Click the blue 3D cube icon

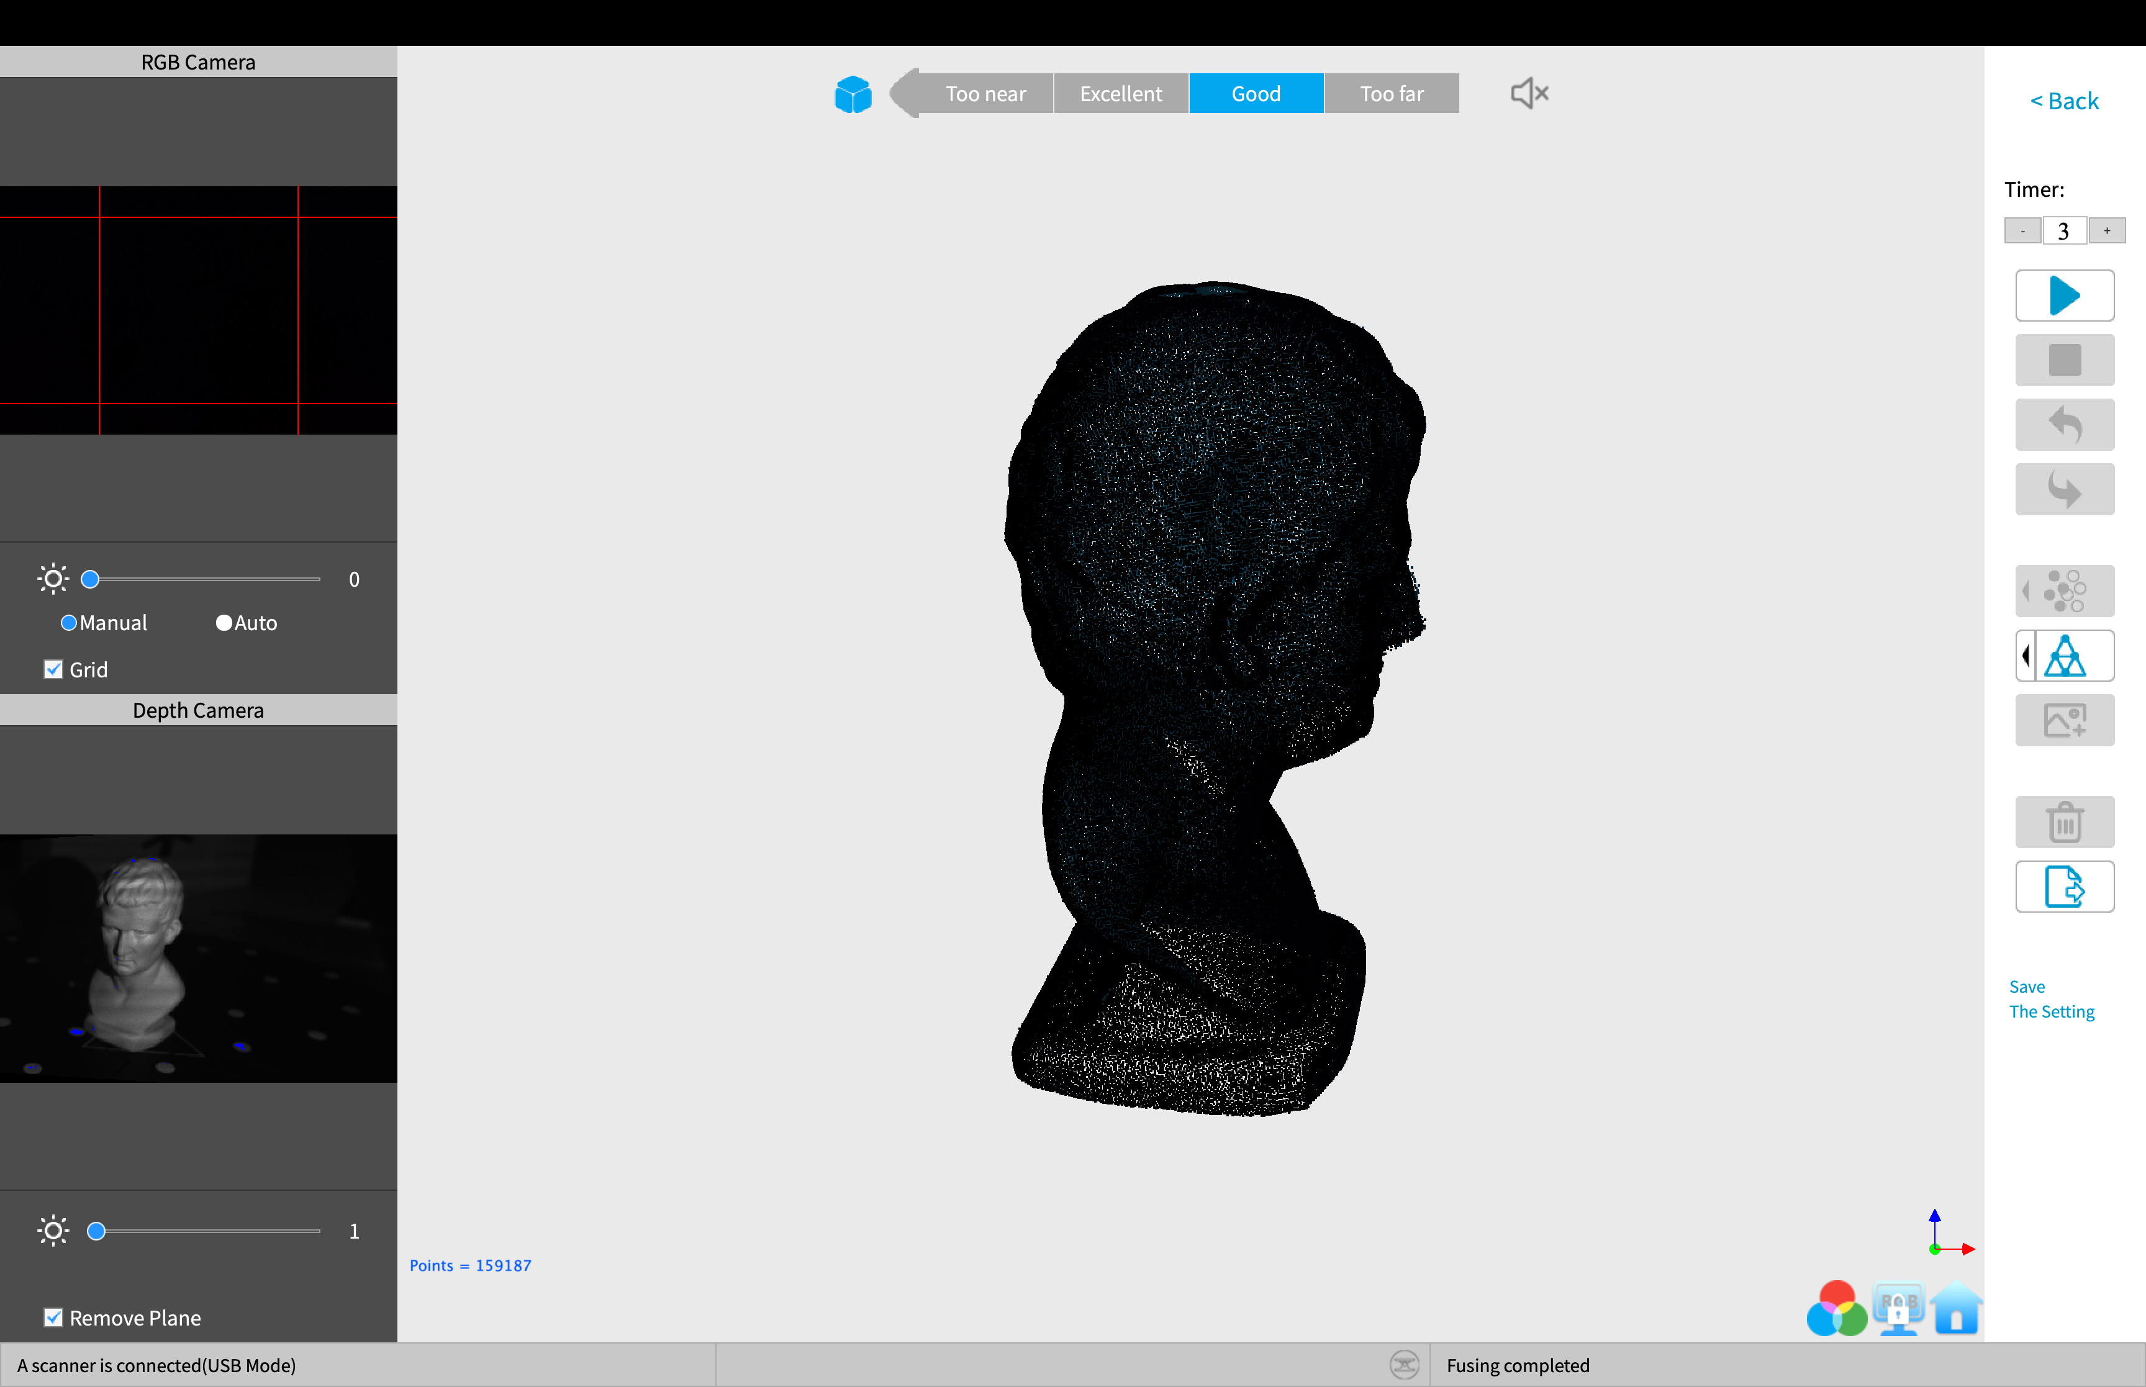(x=852, y=94)
